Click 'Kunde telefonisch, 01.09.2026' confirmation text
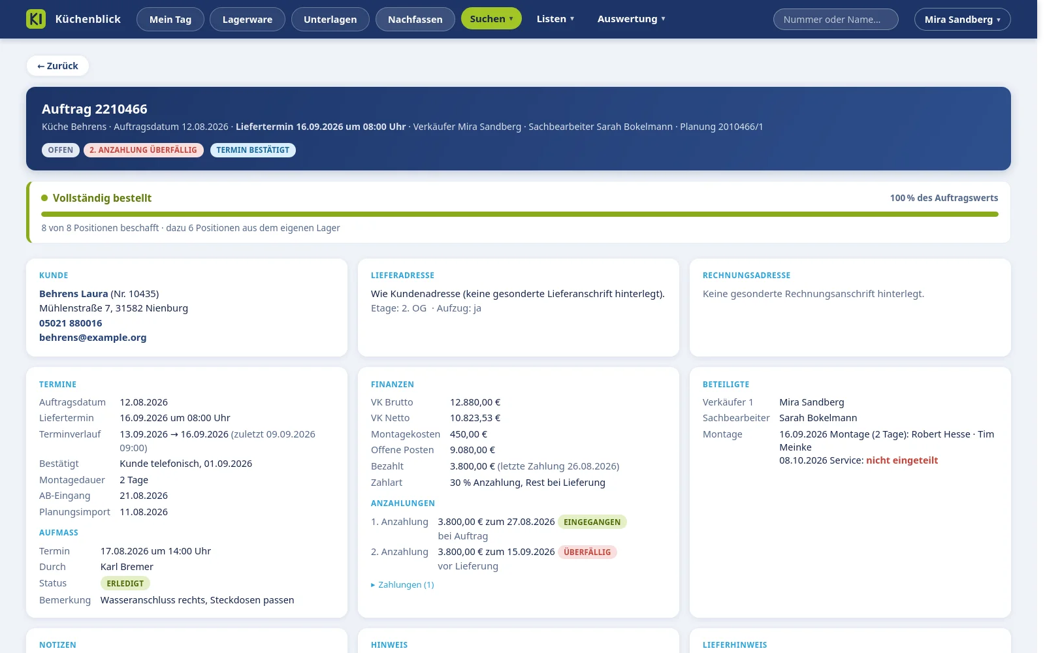The image size is (1045, 653). 186,464
